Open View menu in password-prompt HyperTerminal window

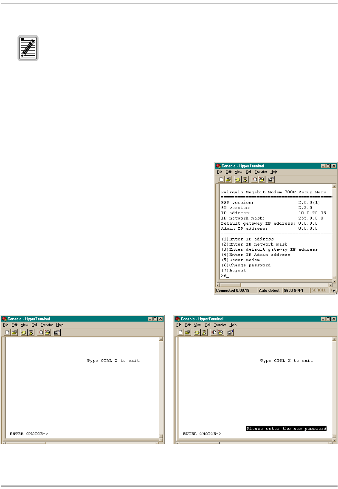click(x=198, y=325)
